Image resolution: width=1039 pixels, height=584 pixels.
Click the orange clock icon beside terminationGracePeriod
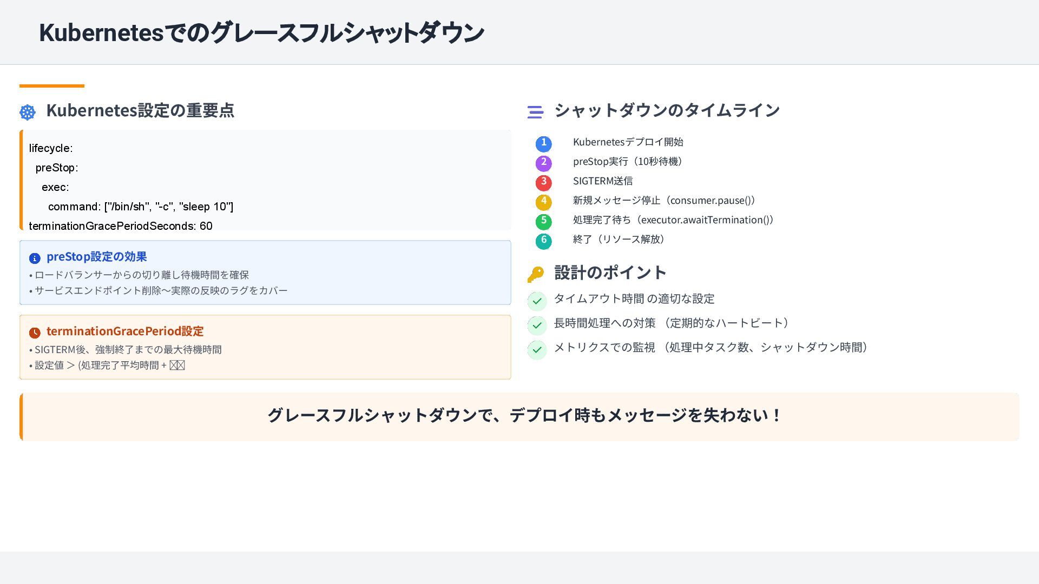pos(35,333)
